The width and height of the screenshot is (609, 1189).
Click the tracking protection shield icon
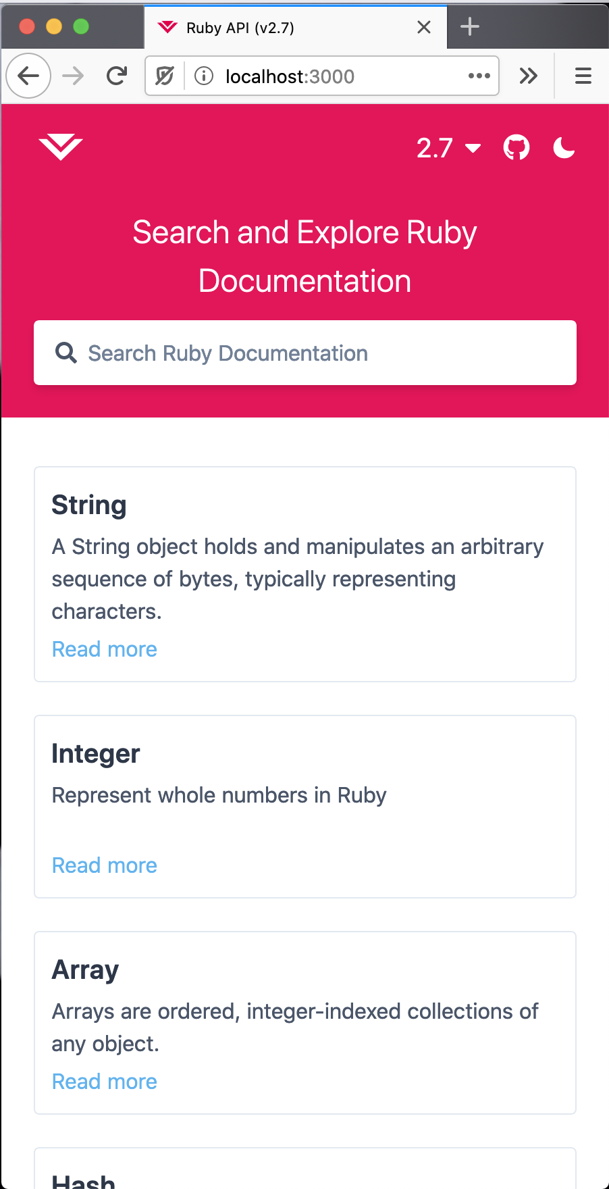tap(165, 76)
